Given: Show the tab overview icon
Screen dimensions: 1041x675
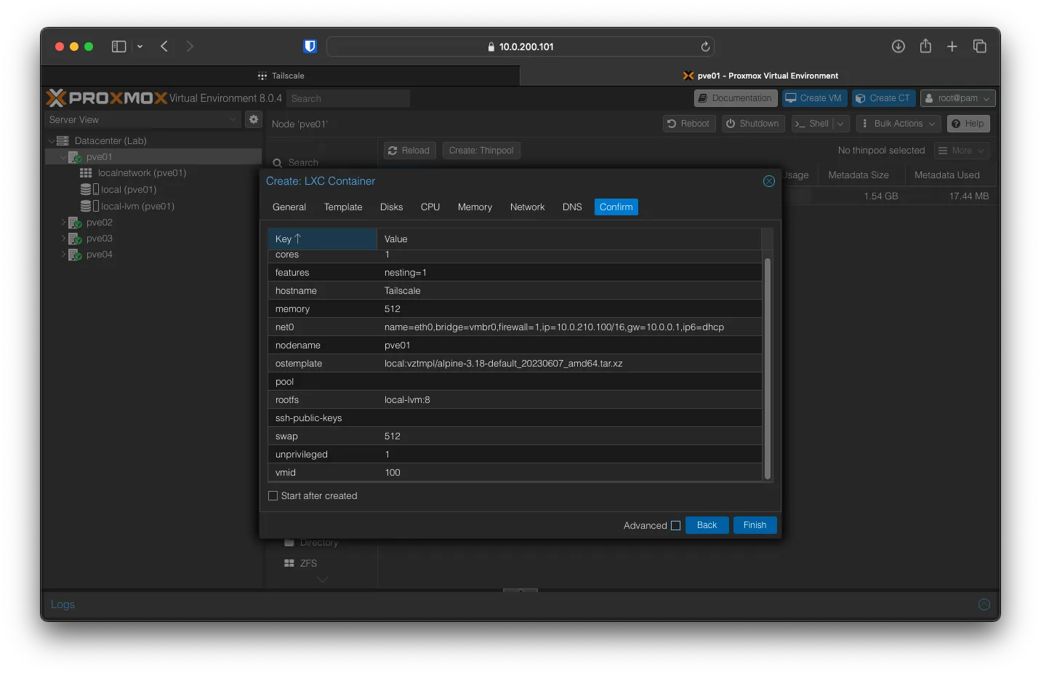Looking at the screenshot, I should click(980, 47).
